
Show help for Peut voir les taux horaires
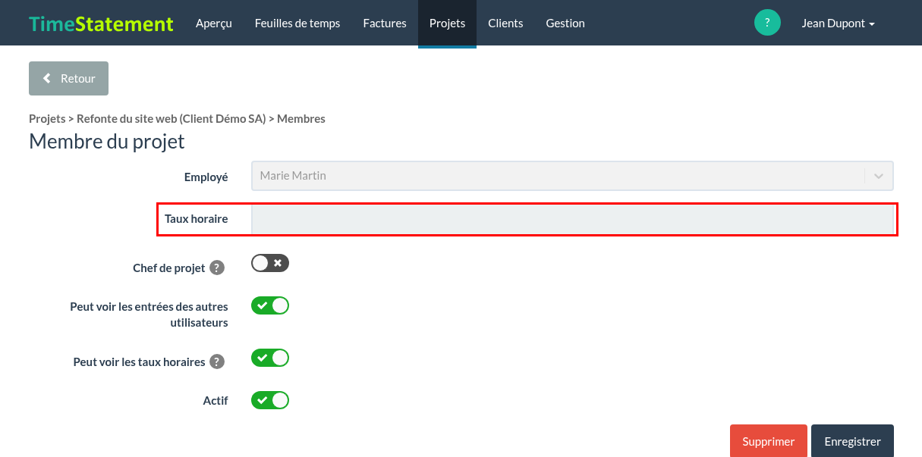217,362
